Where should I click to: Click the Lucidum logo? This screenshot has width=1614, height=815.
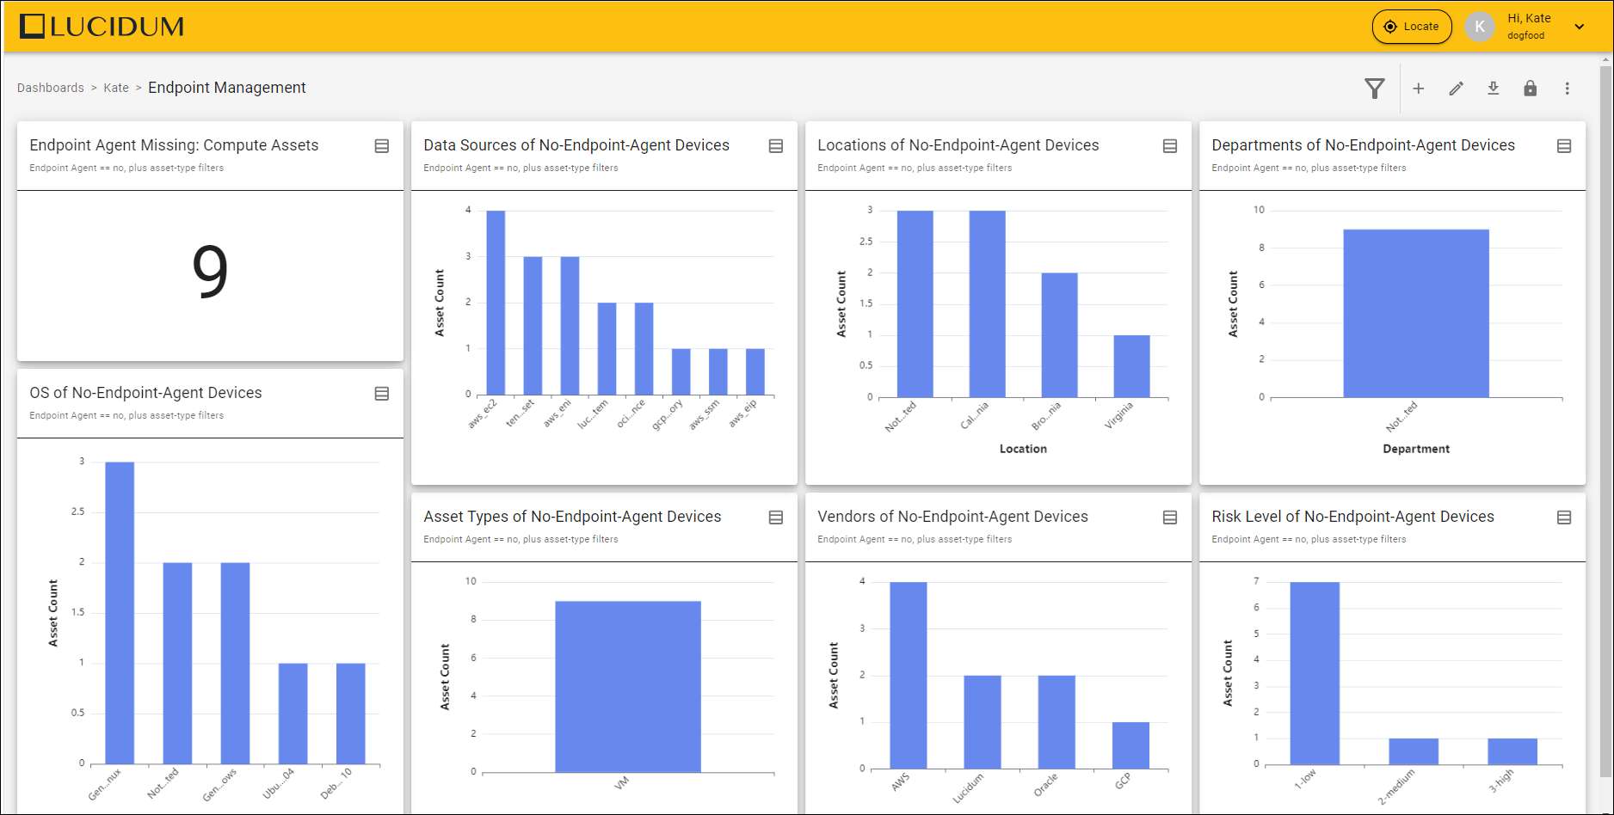pos(102,27)
